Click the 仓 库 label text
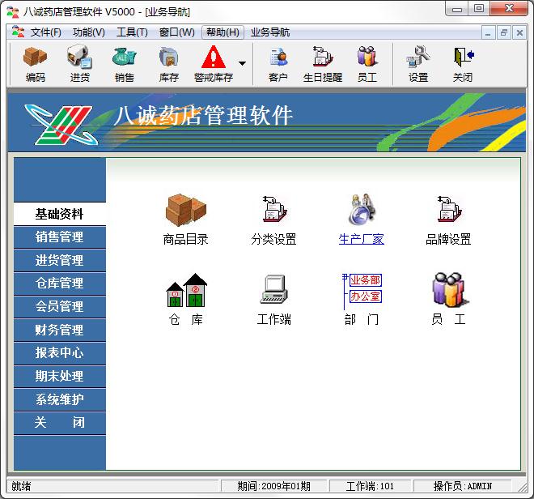This screenshot has width=534, height=499. [186, 319]
